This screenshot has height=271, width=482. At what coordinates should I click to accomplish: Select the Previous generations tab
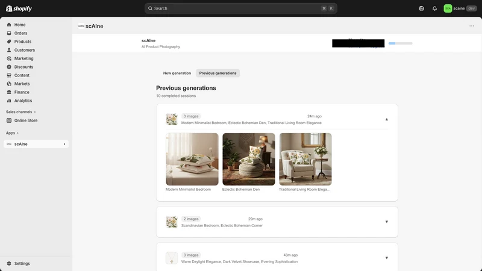coord(218,73)
